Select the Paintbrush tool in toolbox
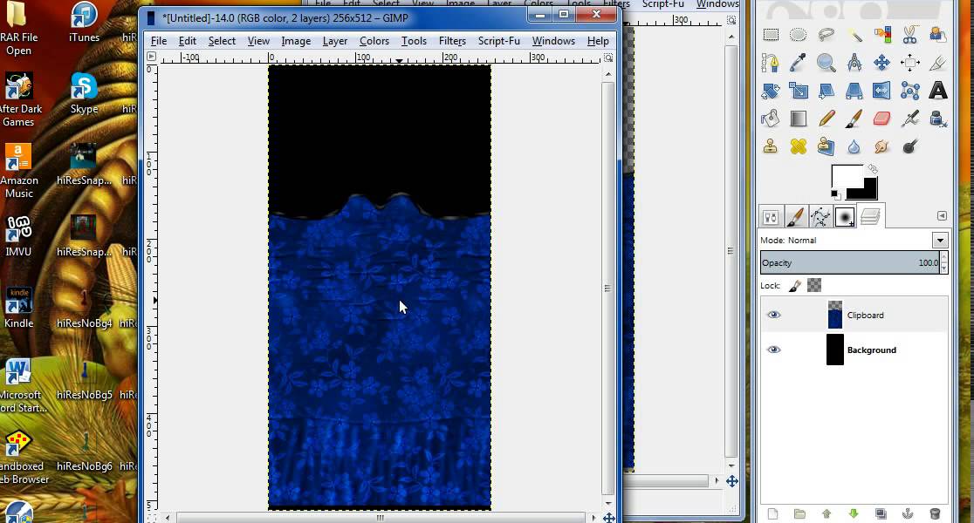 point(854,119)
